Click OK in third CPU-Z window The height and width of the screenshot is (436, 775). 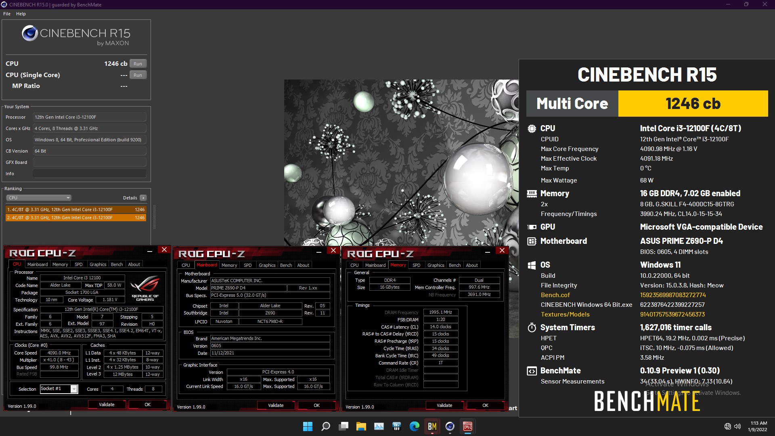485,405
